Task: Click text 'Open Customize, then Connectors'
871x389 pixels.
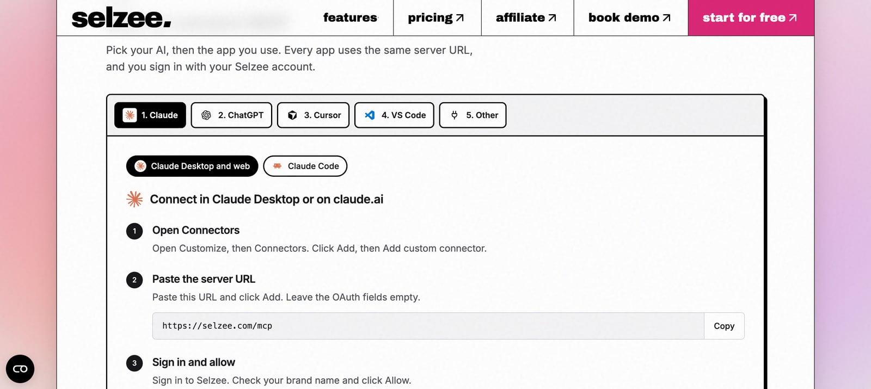Action: tap(231, 248)
